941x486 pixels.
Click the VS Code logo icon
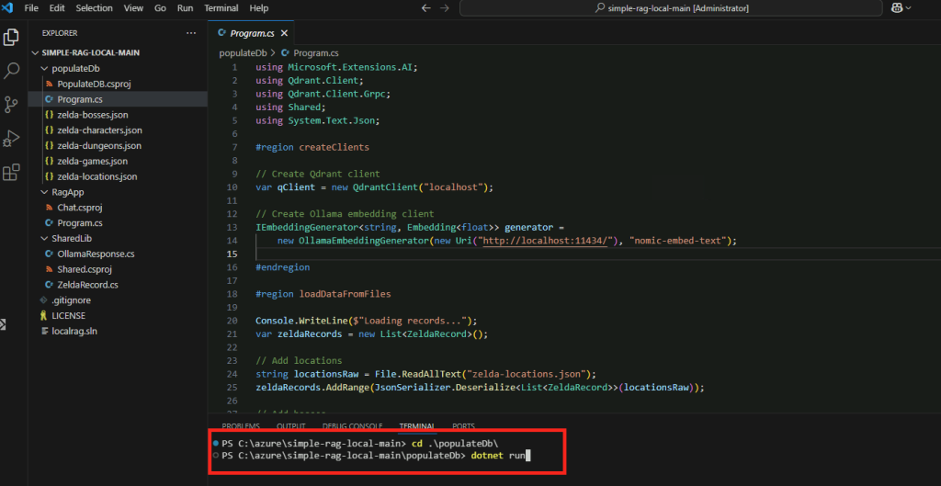click(x=7, y=8)
